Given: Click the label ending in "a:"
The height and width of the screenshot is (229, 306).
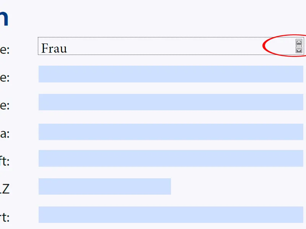Looking at the screenshot, I should pyautogui.click(x=4, y=134).
